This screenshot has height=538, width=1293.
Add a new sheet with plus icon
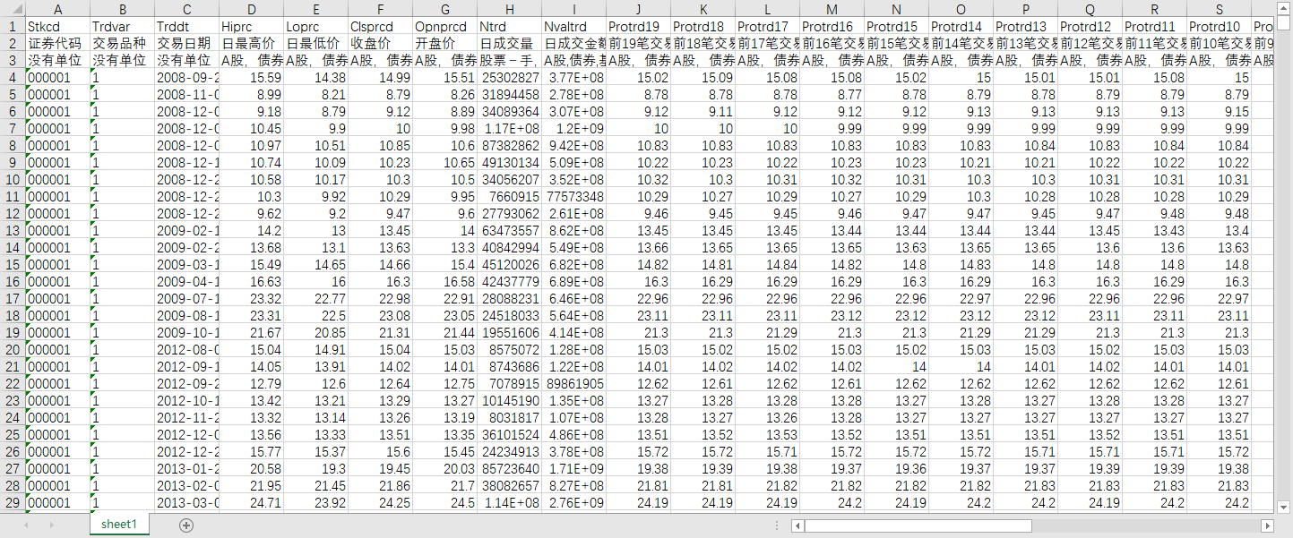pyautogui.click(x=186, y=525)
